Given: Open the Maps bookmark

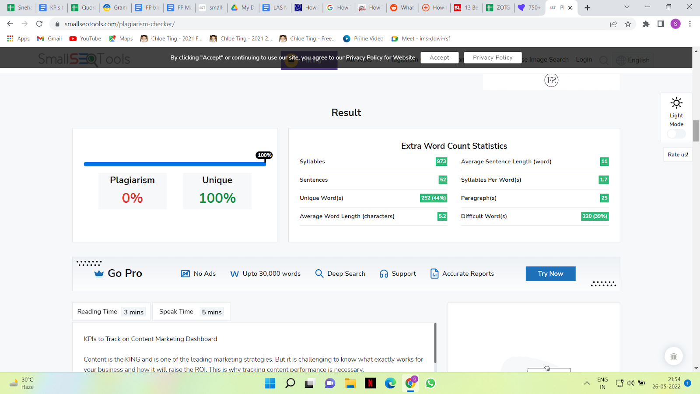Looking at the screenshot, I should [x=121, y=39].
